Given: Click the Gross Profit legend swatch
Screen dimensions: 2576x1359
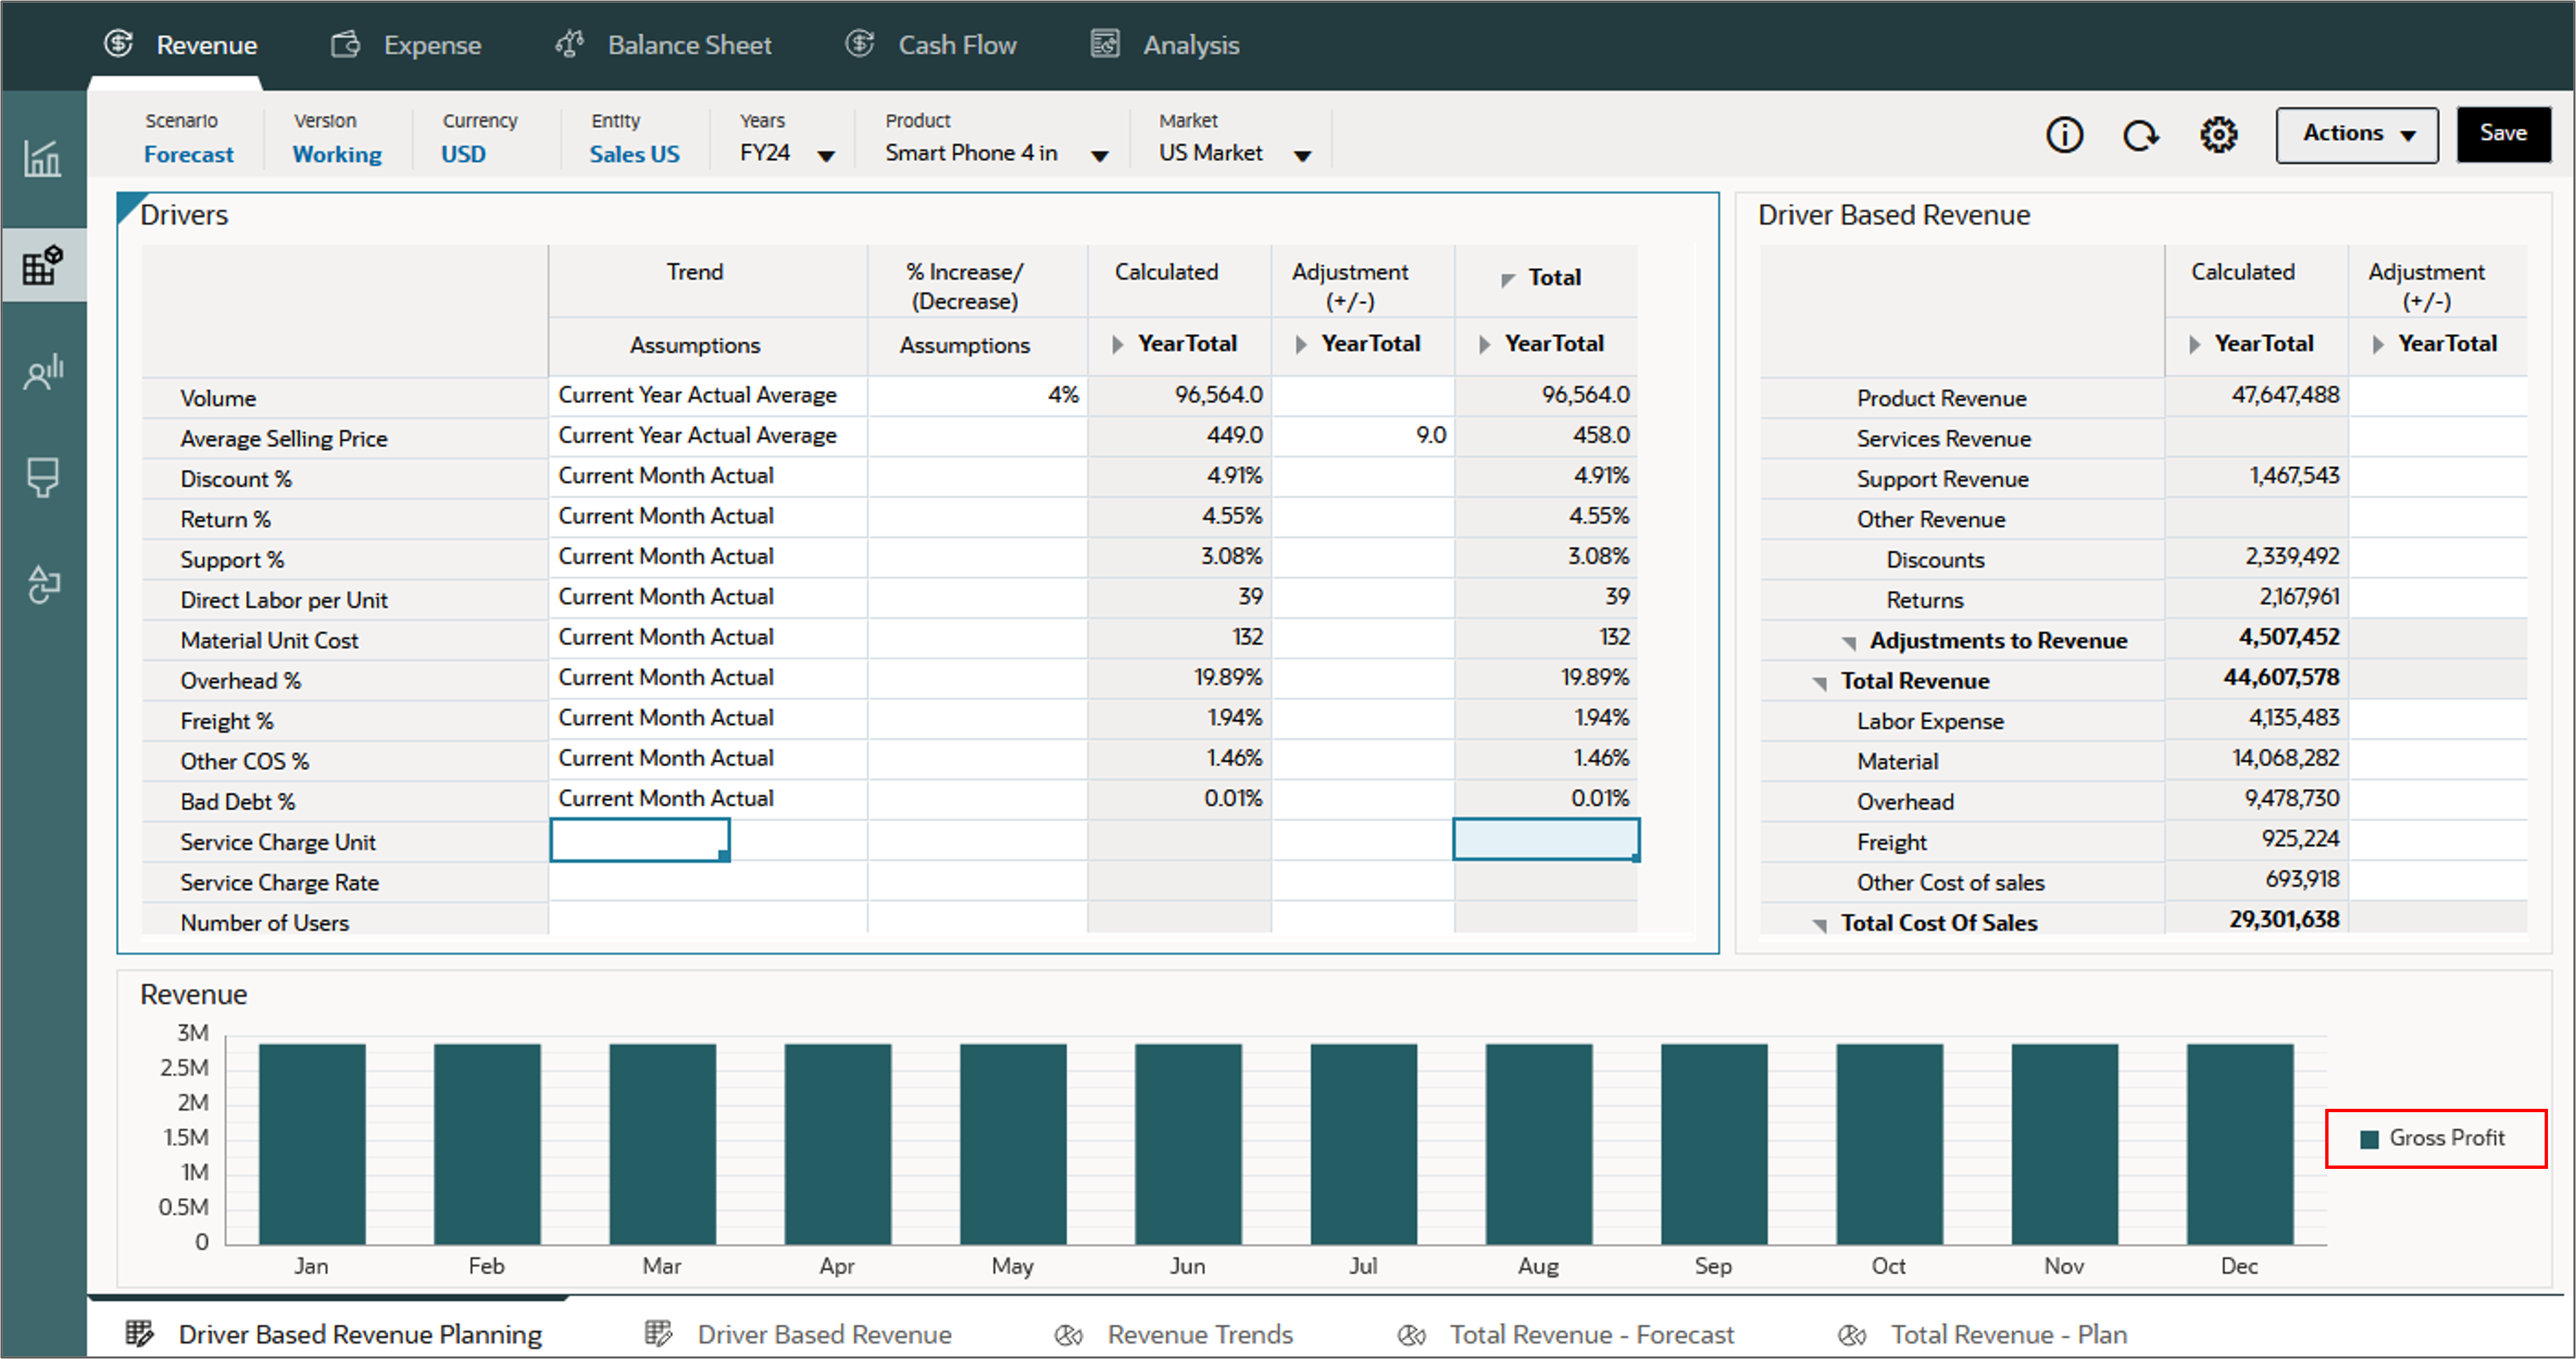Looking at the screenshot, I should click(2368, 1139).
